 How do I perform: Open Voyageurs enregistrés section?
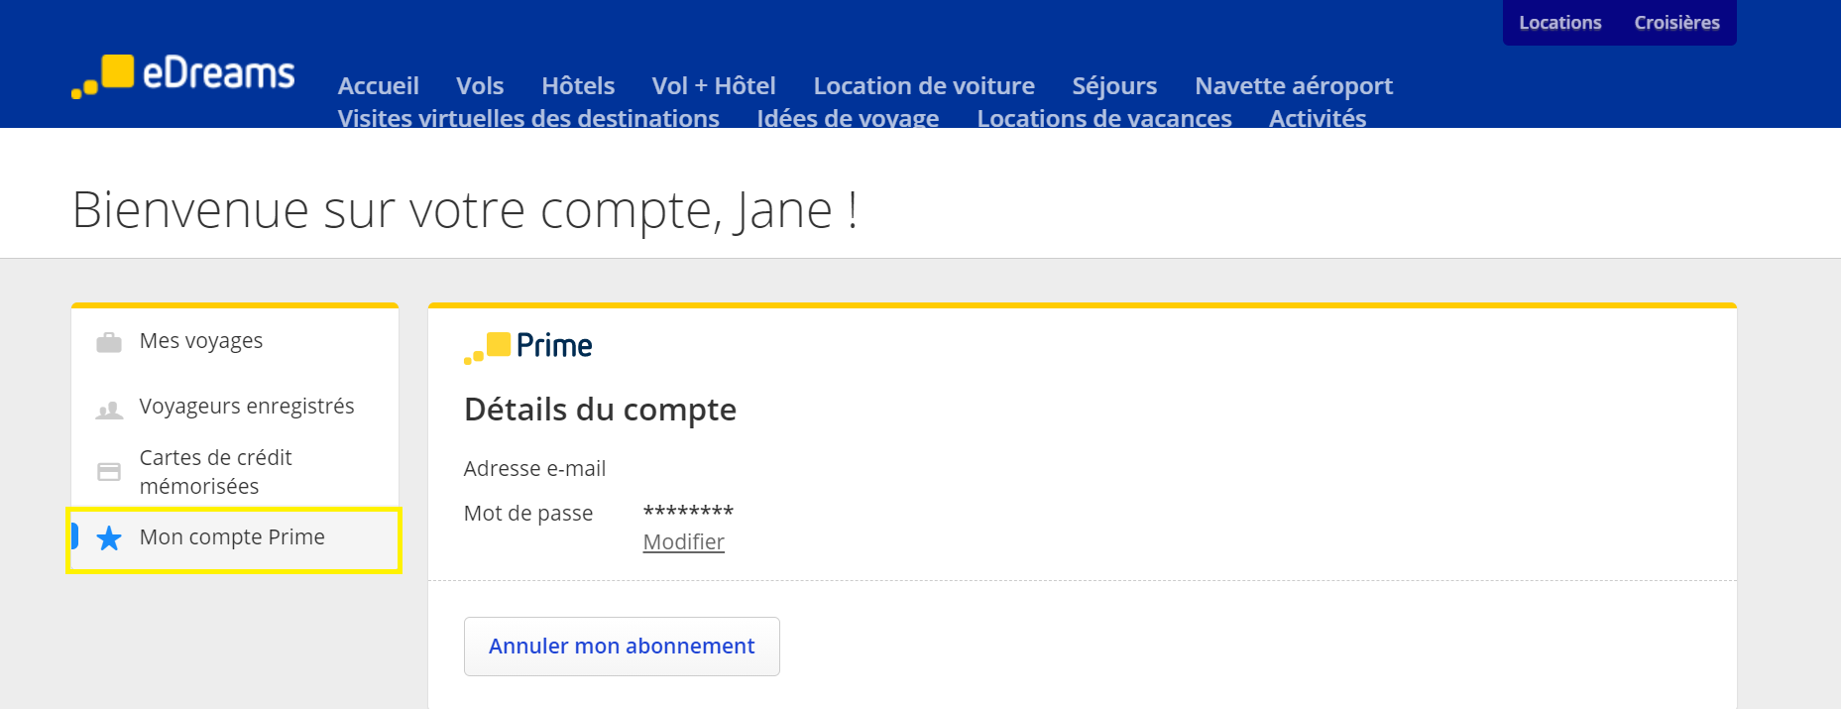click(x=247, y=407)
